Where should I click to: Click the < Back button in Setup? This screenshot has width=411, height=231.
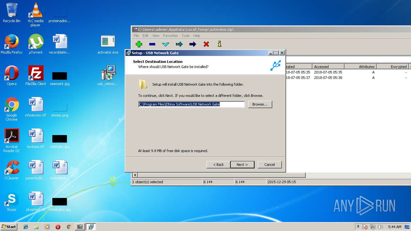click(218, 165)
